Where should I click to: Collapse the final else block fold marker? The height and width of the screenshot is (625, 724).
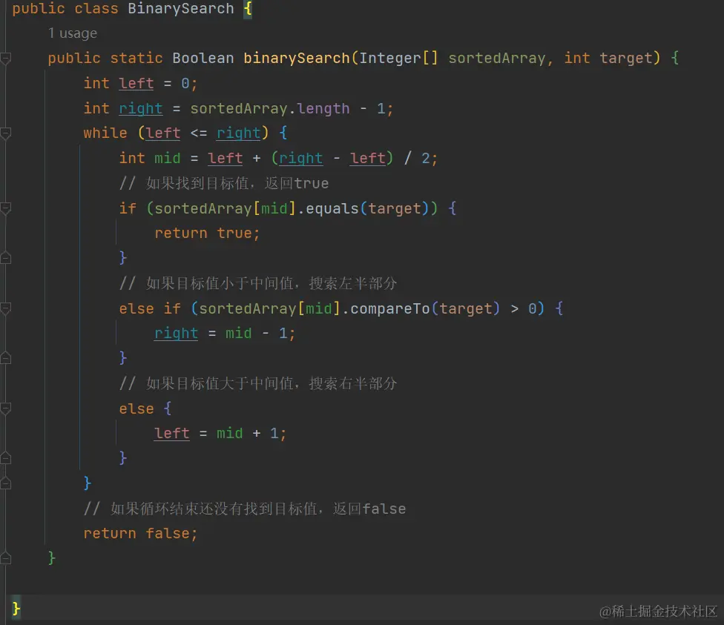(x=5, y=409)
